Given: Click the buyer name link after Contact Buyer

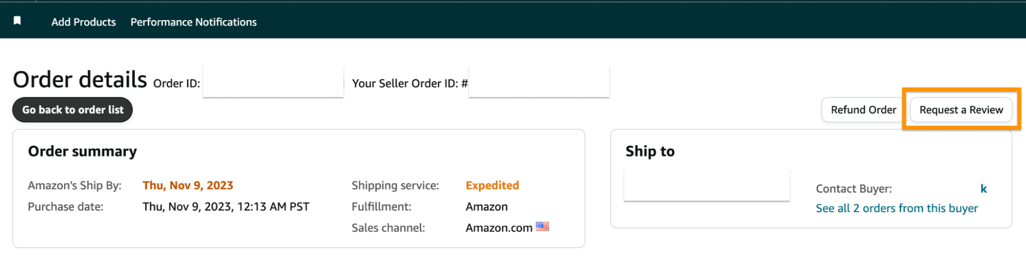Looking at the screenshot, I should point(983,189).
